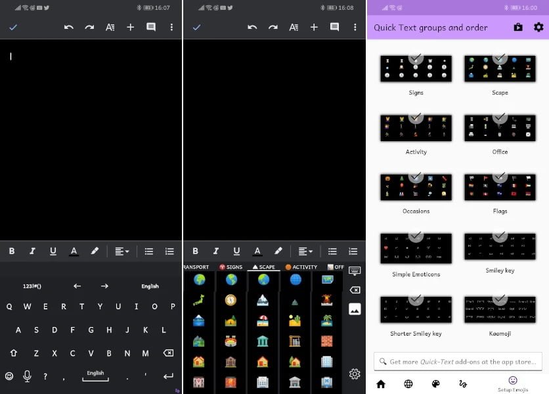Redo in the left screen toolbar
Viewport: 549px width, 394px height.
click(x=89, y=28)
